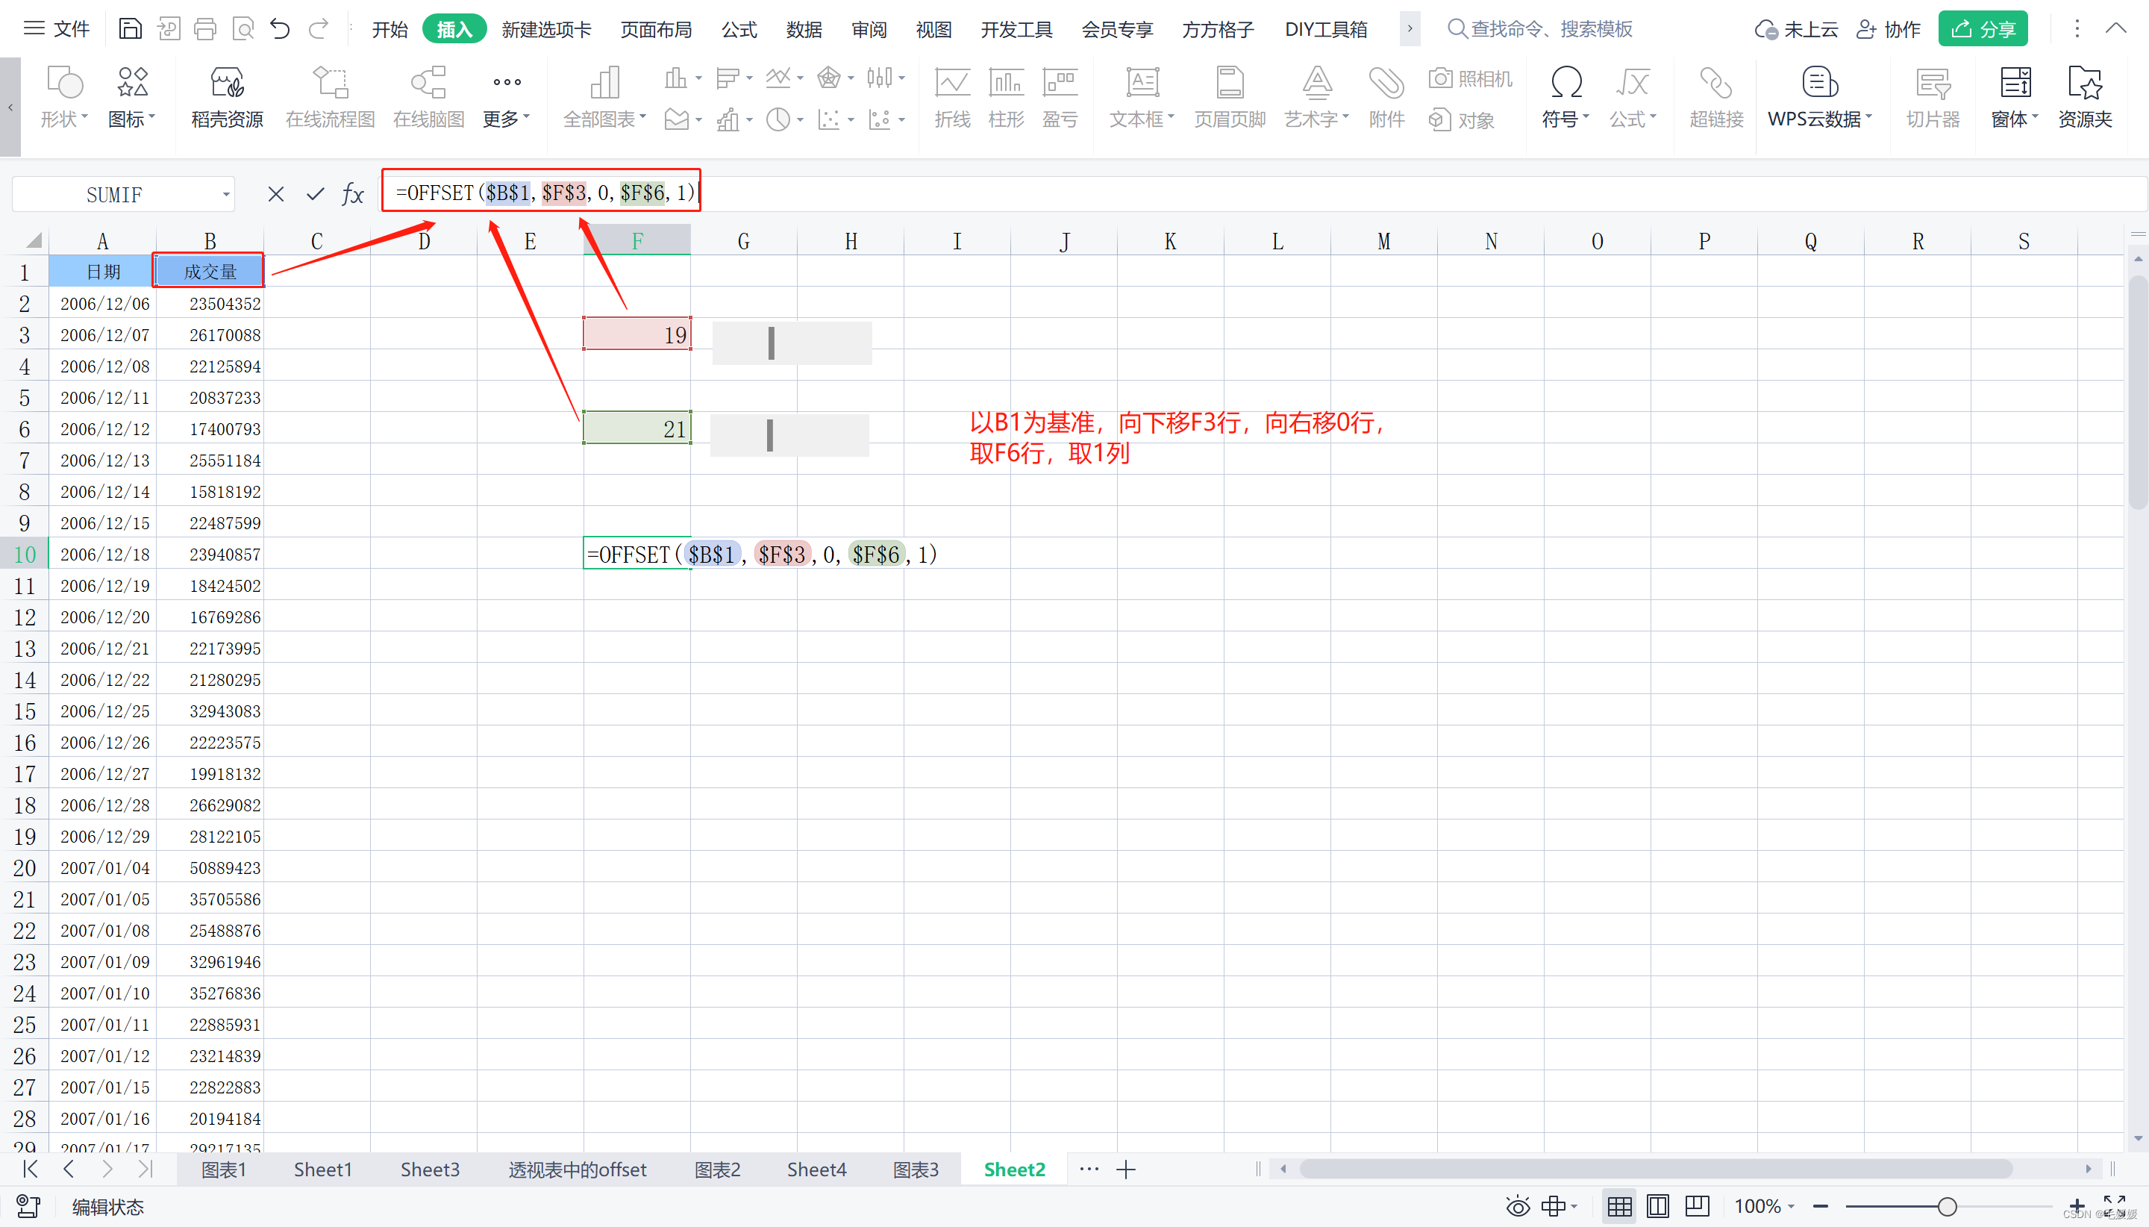
Task: Open the 公式 formulas tab
Action: (x=739, y=30)
